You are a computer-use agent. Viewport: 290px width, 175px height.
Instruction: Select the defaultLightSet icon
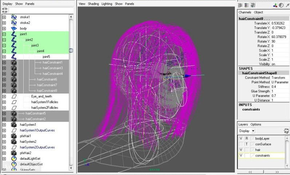pos(14,159)
